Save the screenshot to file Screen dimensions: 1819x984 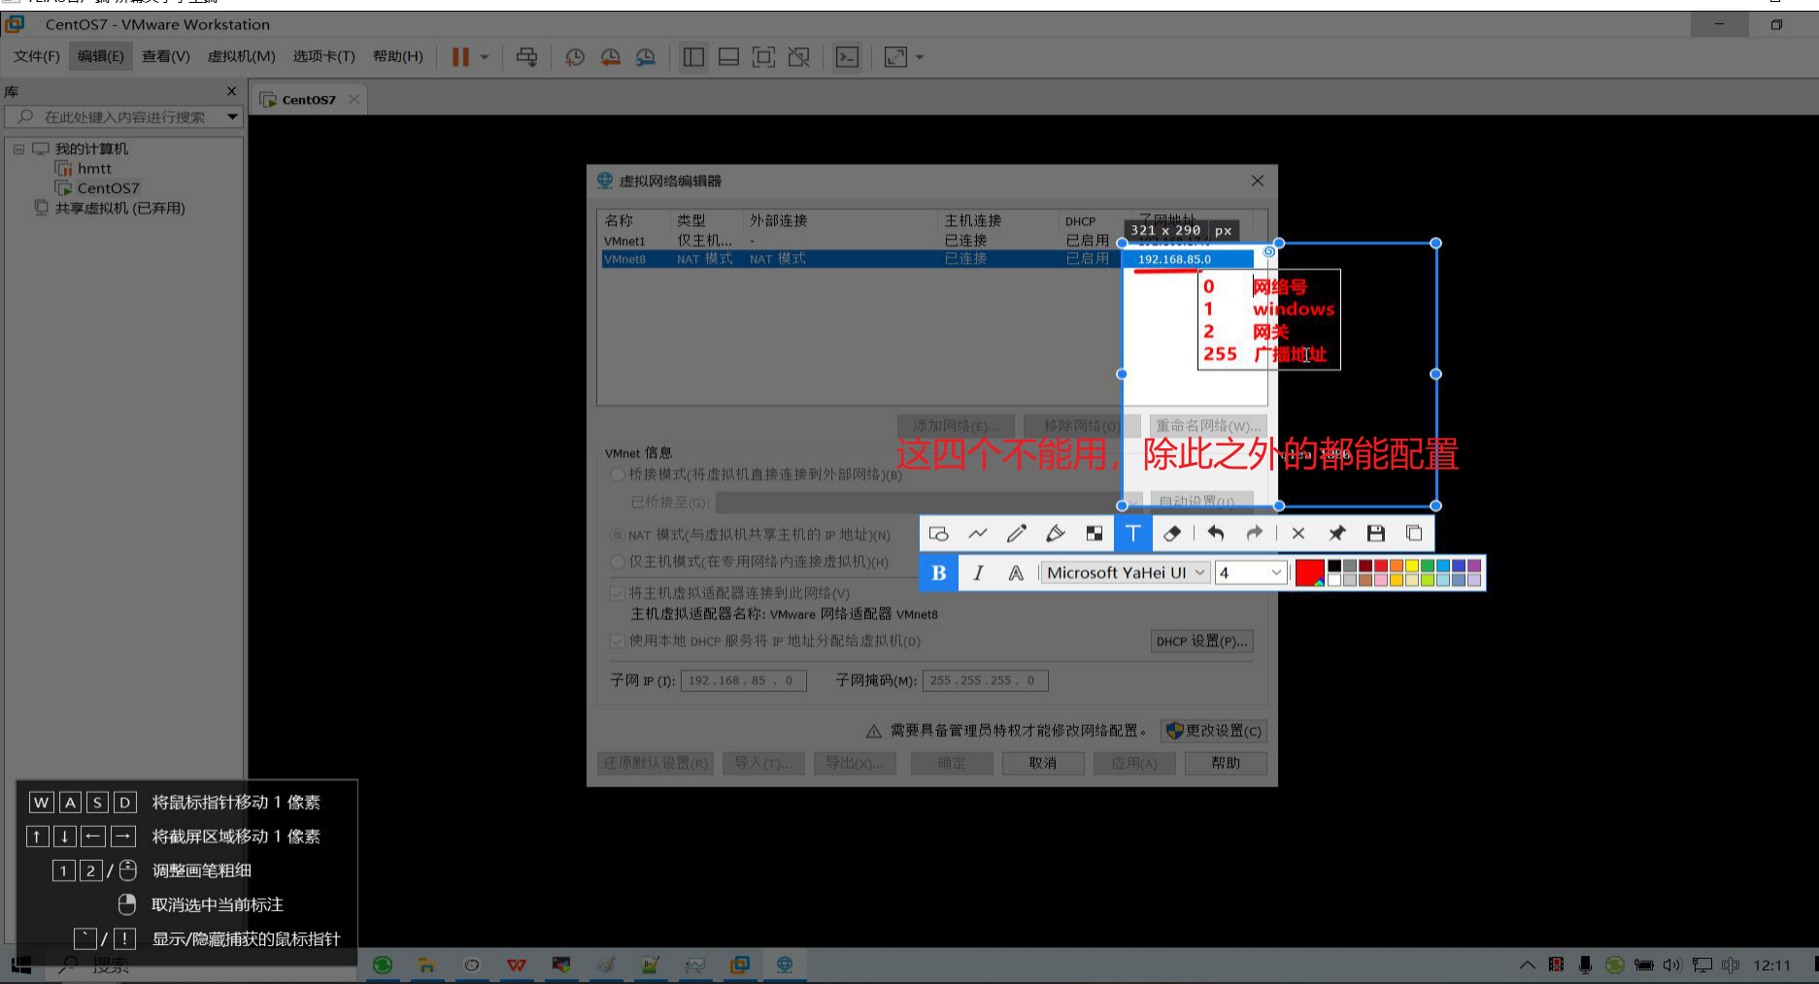pos(1376,534)
